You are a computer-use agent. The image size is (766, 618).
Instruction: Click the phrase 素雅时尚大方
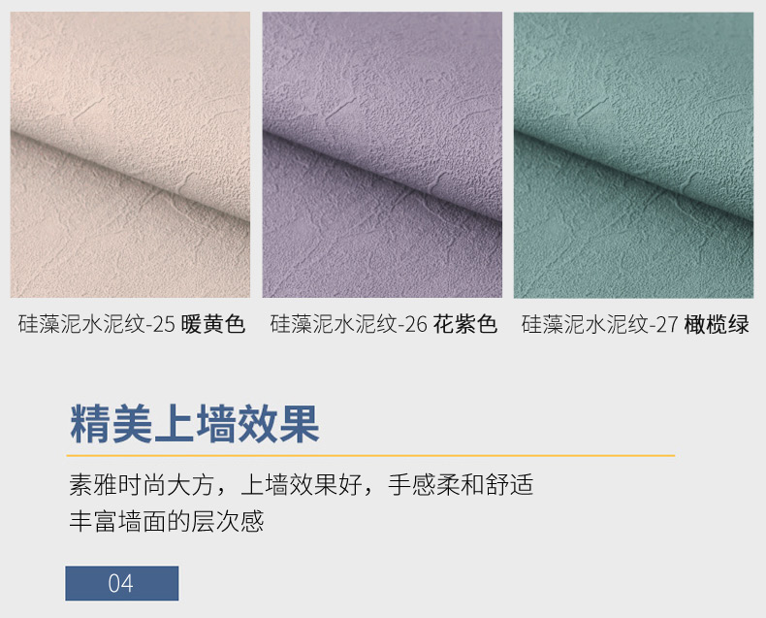(x=142, y=484)
